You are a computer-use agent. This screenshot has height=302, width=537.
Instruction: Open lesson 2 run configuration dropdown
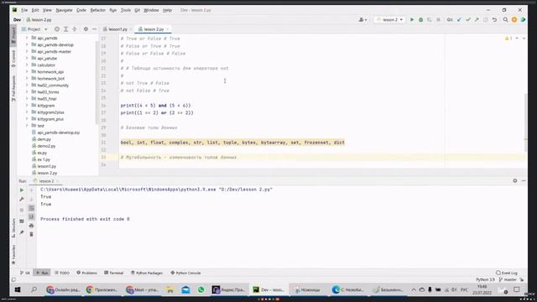(x=389, y=20)
